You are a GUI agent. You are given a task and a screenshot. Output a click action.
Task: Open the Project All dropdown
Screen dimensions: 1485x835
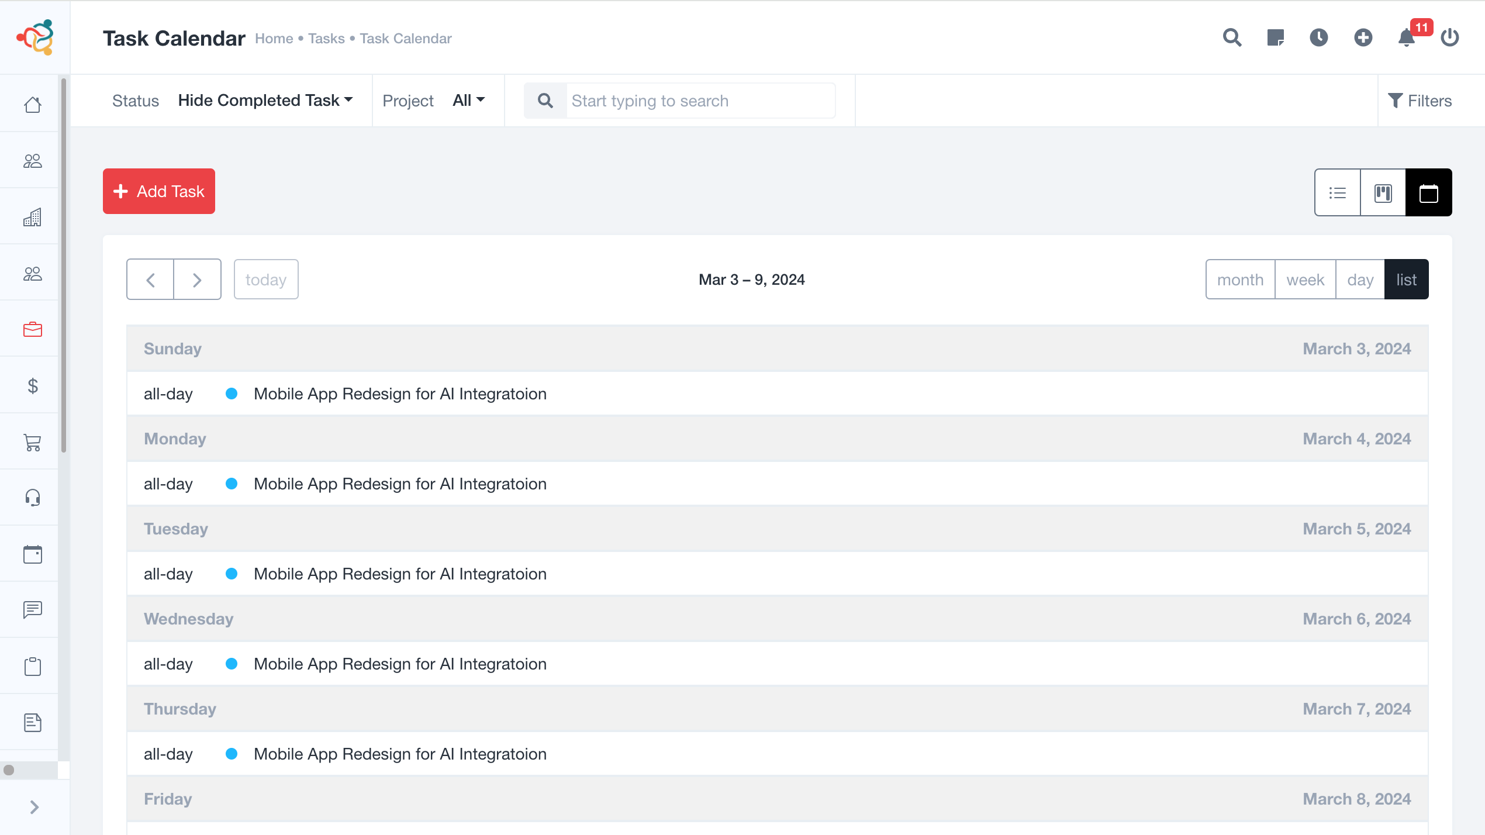click(x=469, y=101)
